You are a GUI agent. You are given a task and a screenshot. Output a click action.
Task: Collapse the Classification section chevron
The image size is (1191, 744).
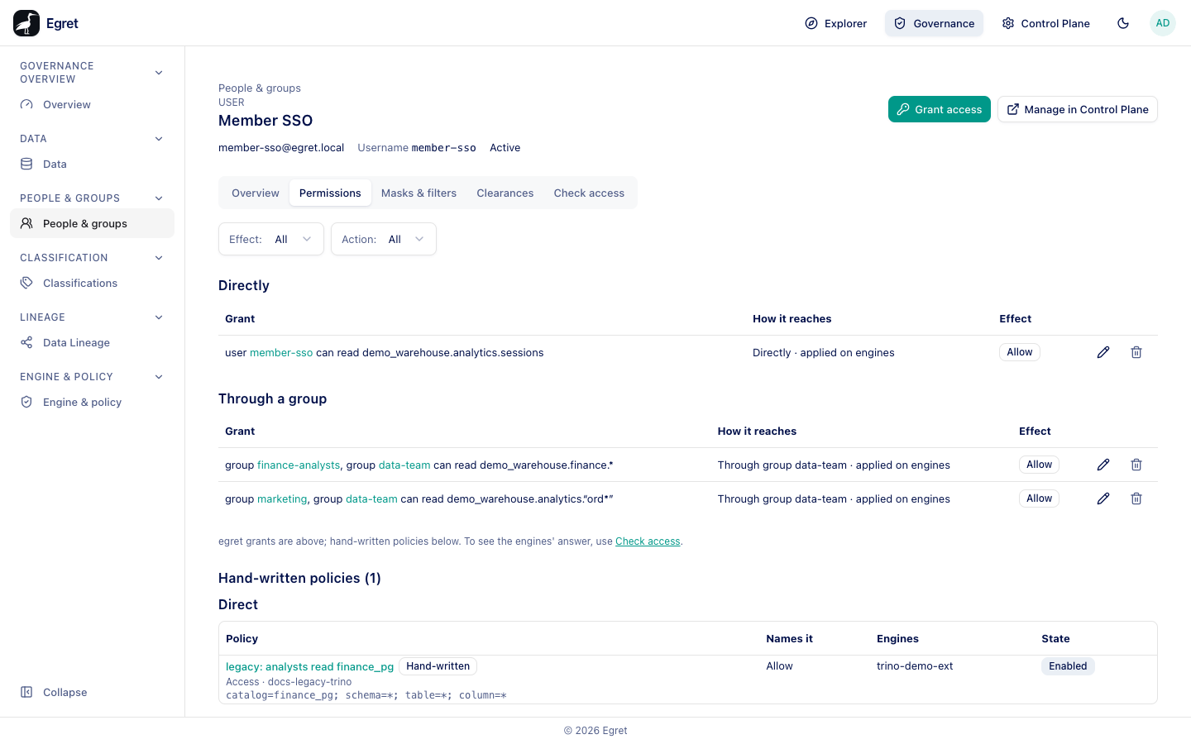159,258
